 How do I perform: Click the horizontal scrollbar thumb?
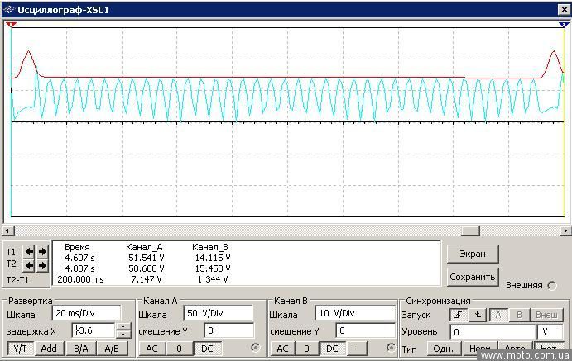tap(470, 230)
